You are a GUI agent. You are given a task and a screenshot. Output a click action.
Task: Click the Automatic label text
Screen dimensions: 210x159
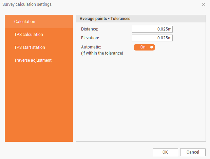(91, 47)
